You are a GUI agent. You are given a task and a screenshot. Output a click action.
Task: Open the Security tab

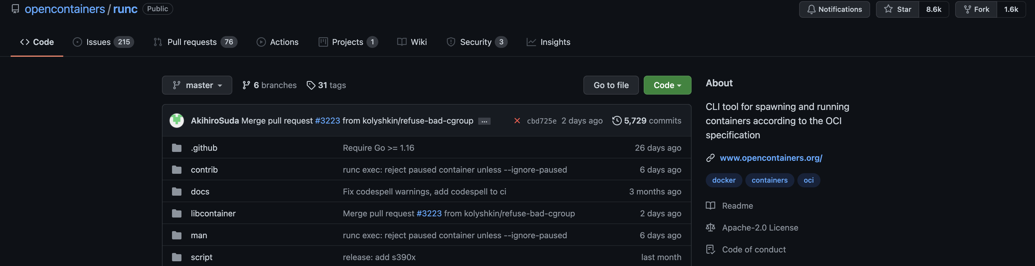pos(477,42)
